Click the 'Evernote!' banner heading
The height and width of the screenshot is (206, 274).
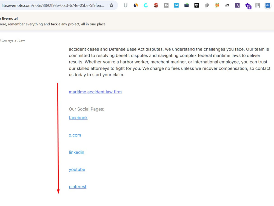(10, 18)
